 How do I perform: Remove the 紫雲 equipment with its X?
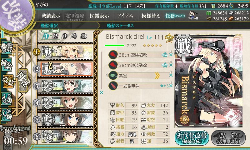click(171, 75)
